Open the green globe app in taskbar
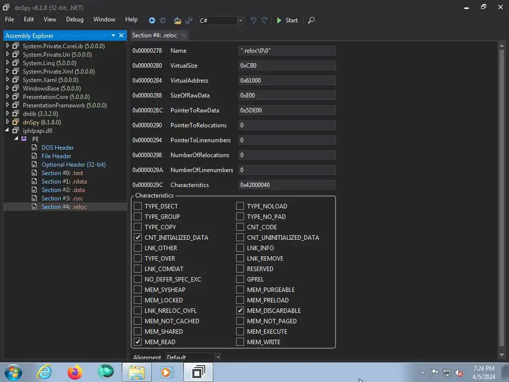 point(106,372)
